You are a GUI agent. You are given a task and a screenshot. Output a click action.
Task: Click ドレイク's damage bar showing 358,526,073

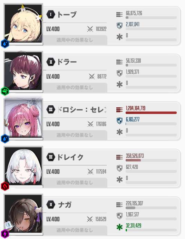click(151, 160)
